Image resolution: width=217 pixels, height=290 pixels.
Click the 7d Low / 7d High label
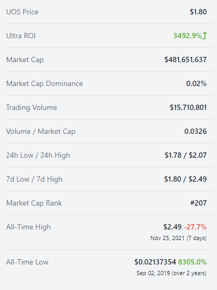tap(34, 179)
